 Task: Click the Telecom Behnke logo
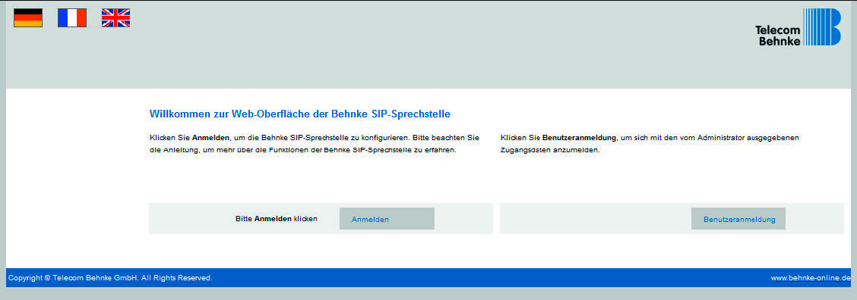798,27
